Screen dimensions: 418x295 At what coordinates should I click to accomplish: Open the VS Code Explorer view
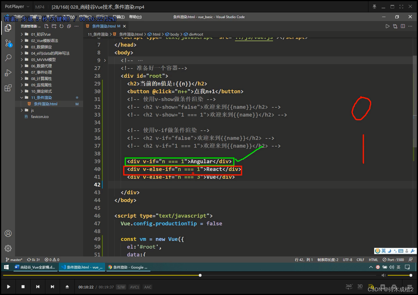[8, 28]
